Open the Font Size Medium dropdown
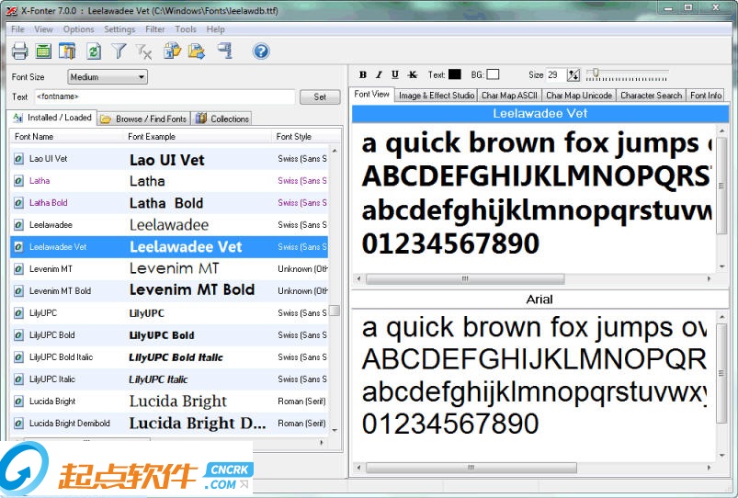 pos(108,77)
